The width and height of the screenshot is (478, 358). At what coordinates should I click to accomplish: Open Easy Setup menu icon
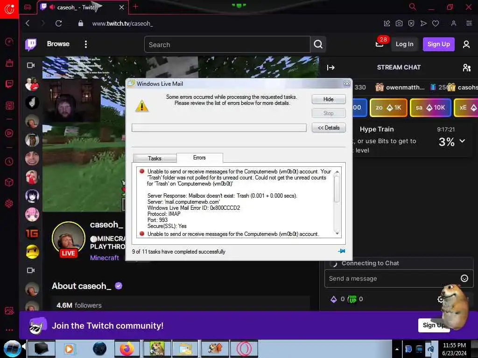tap(469, 23)
